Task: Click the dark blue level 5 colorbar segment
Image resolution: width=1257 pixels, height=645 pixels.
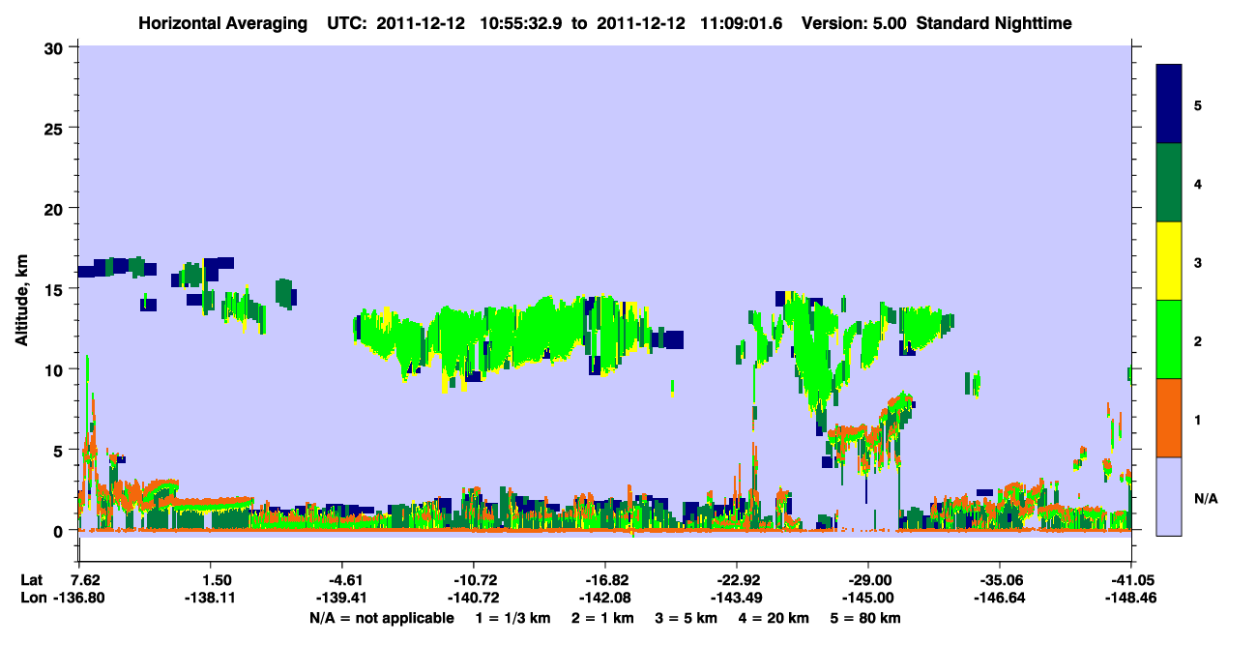Action: pos(1169,104)
